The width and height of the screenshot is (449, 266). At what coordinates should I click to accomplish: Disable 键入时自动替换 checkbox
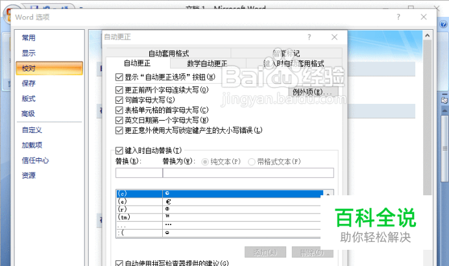[x=119, y=151]
